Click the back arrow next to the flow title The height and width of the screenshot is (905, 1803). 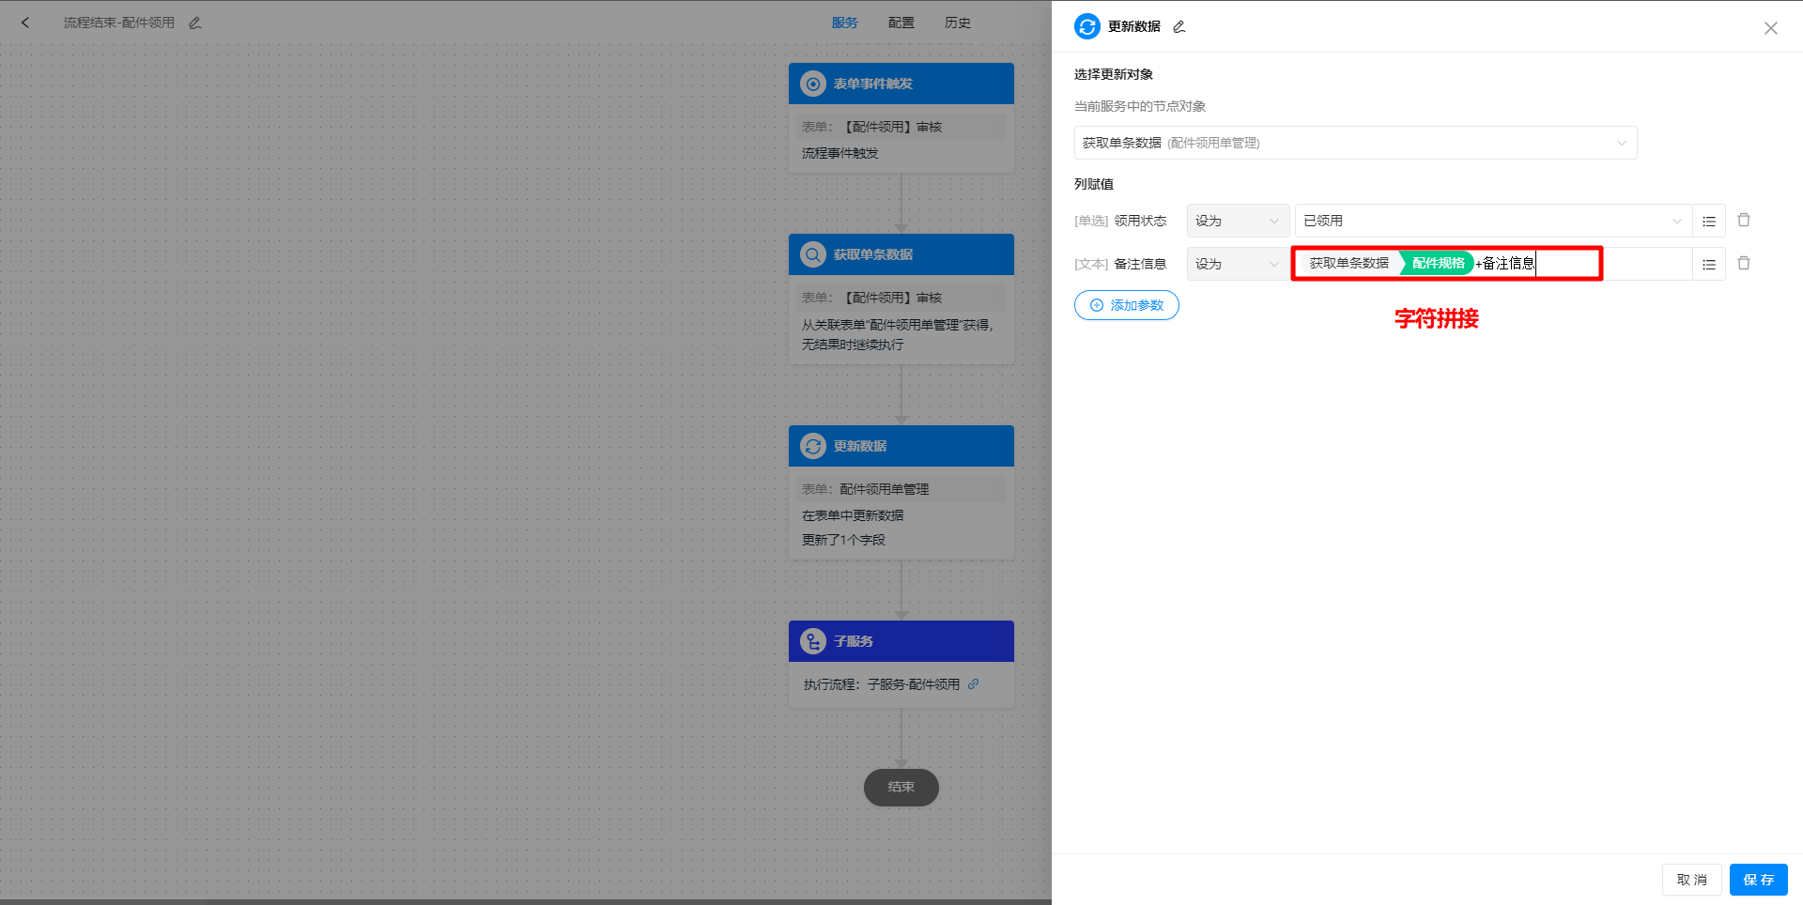(x=25, y=23)
